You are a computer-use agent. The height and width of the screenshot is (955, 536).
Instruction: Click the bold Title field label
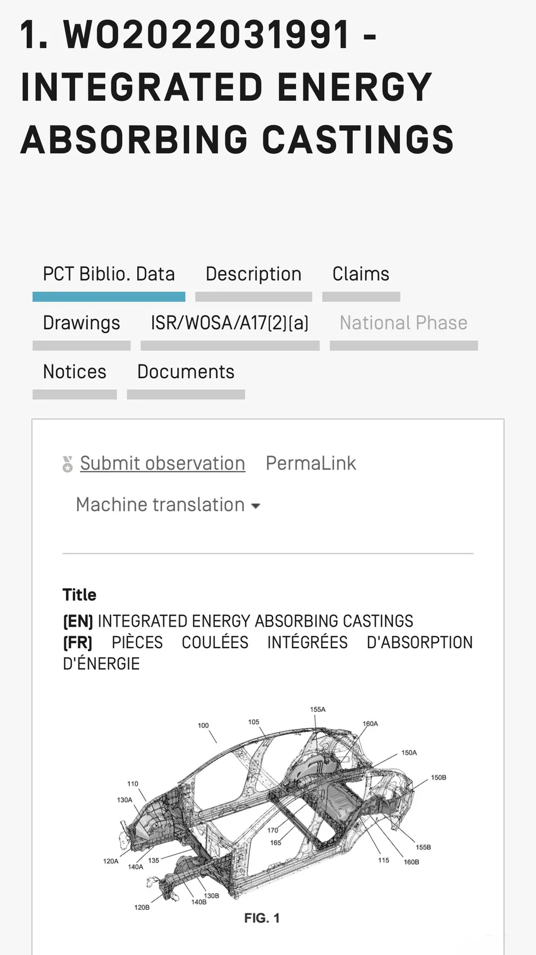(x=79, y=595)
